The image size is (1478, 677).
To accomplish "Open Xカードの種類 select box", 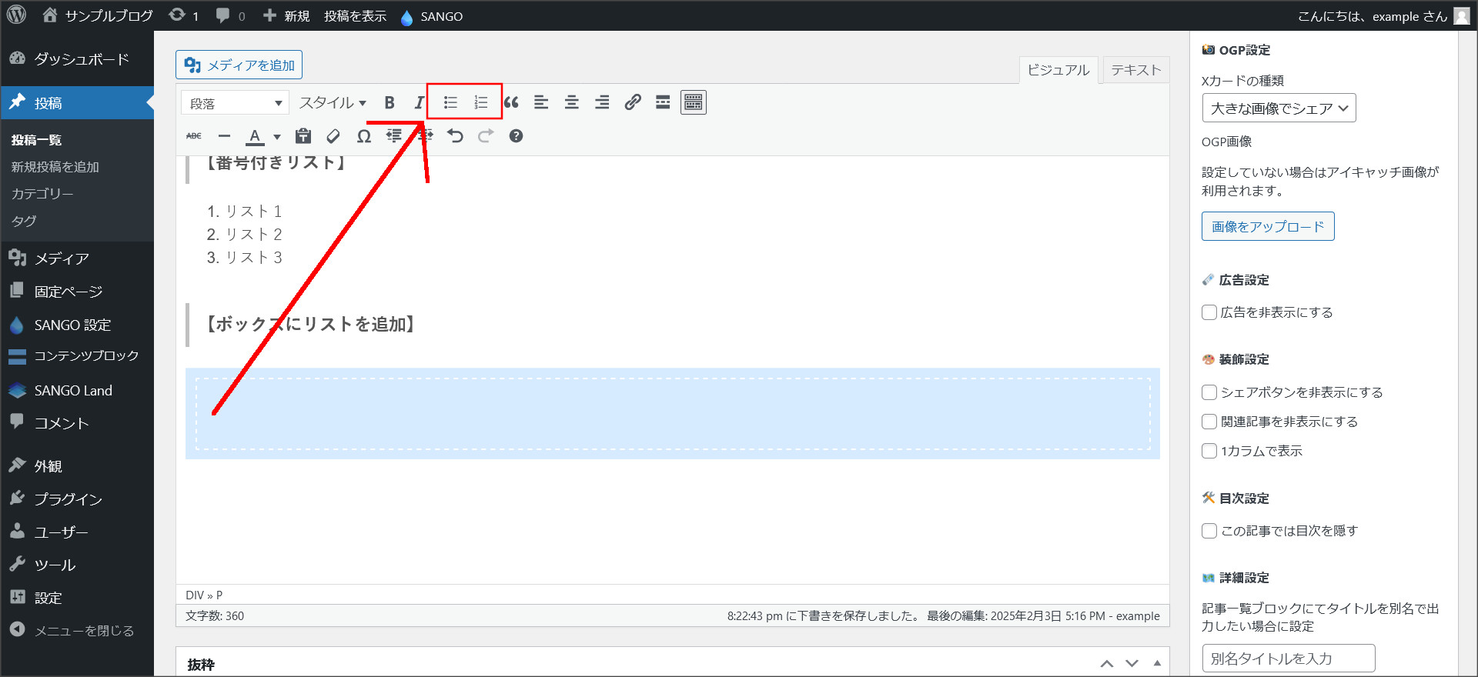I will point(1279,108).
